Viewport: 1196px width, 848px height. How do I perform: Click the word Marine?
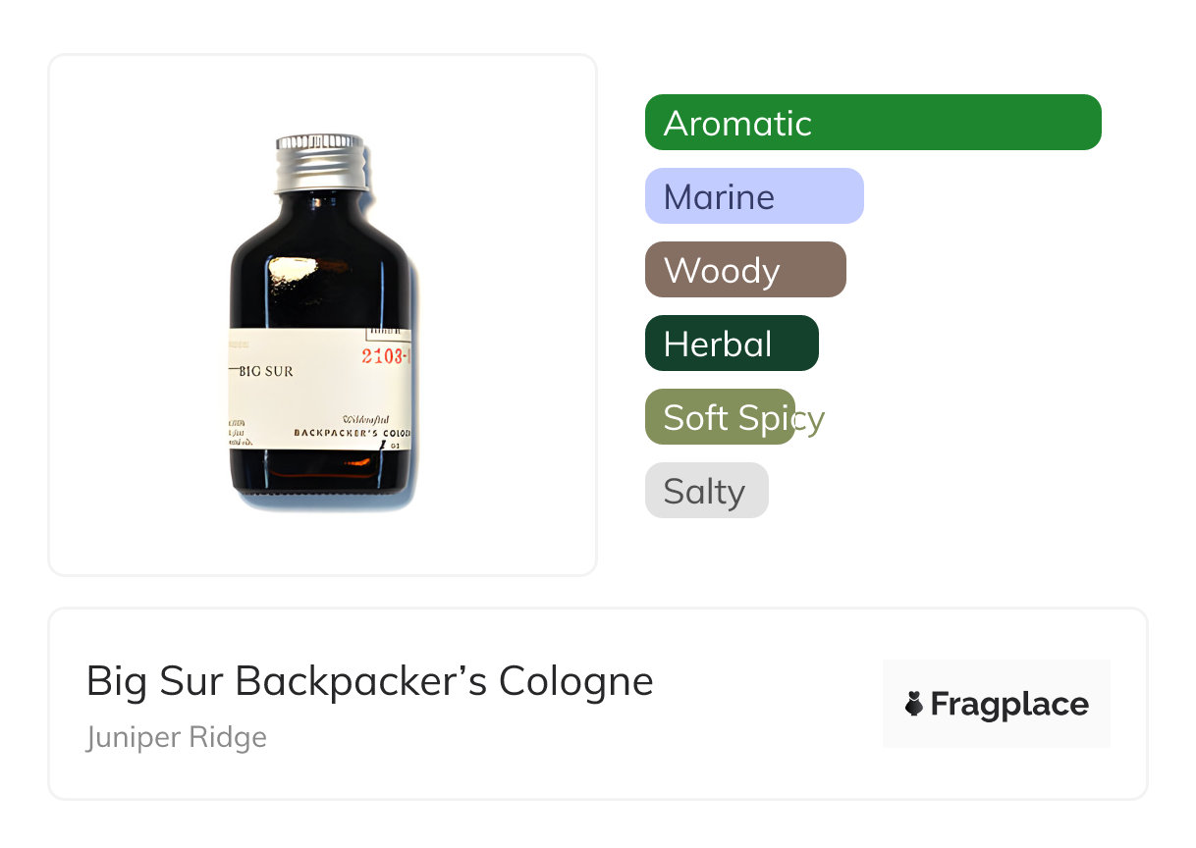coord(719,196)
